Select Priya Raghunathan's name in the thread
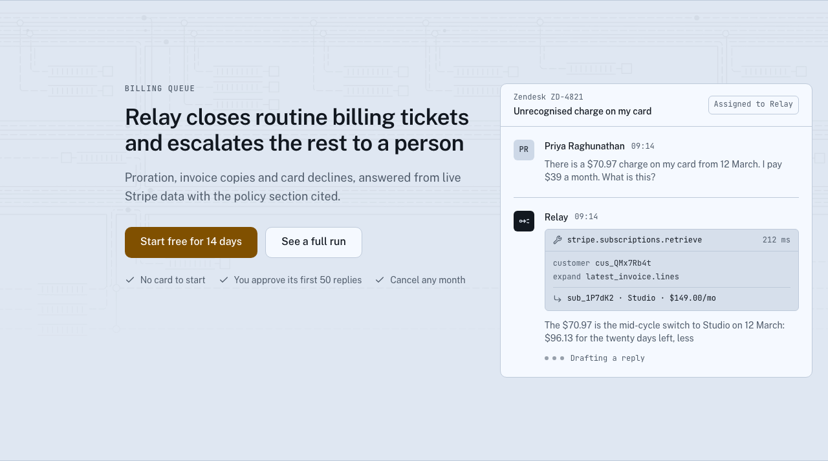The image size is (828, 461). click(585, 146)
